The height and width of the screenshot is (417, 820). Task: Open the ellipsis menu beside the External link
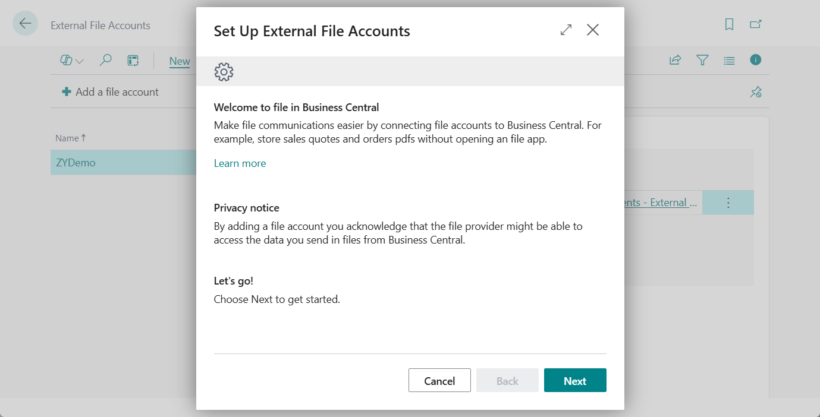click(x=728, y=203)
